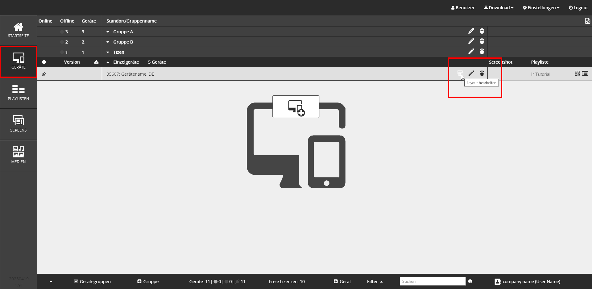Expand the Gruppe A group

coord(108,32)
